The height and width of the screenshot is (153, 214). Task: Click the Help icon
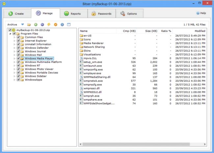pyautogui.click(x=198, y=13)
